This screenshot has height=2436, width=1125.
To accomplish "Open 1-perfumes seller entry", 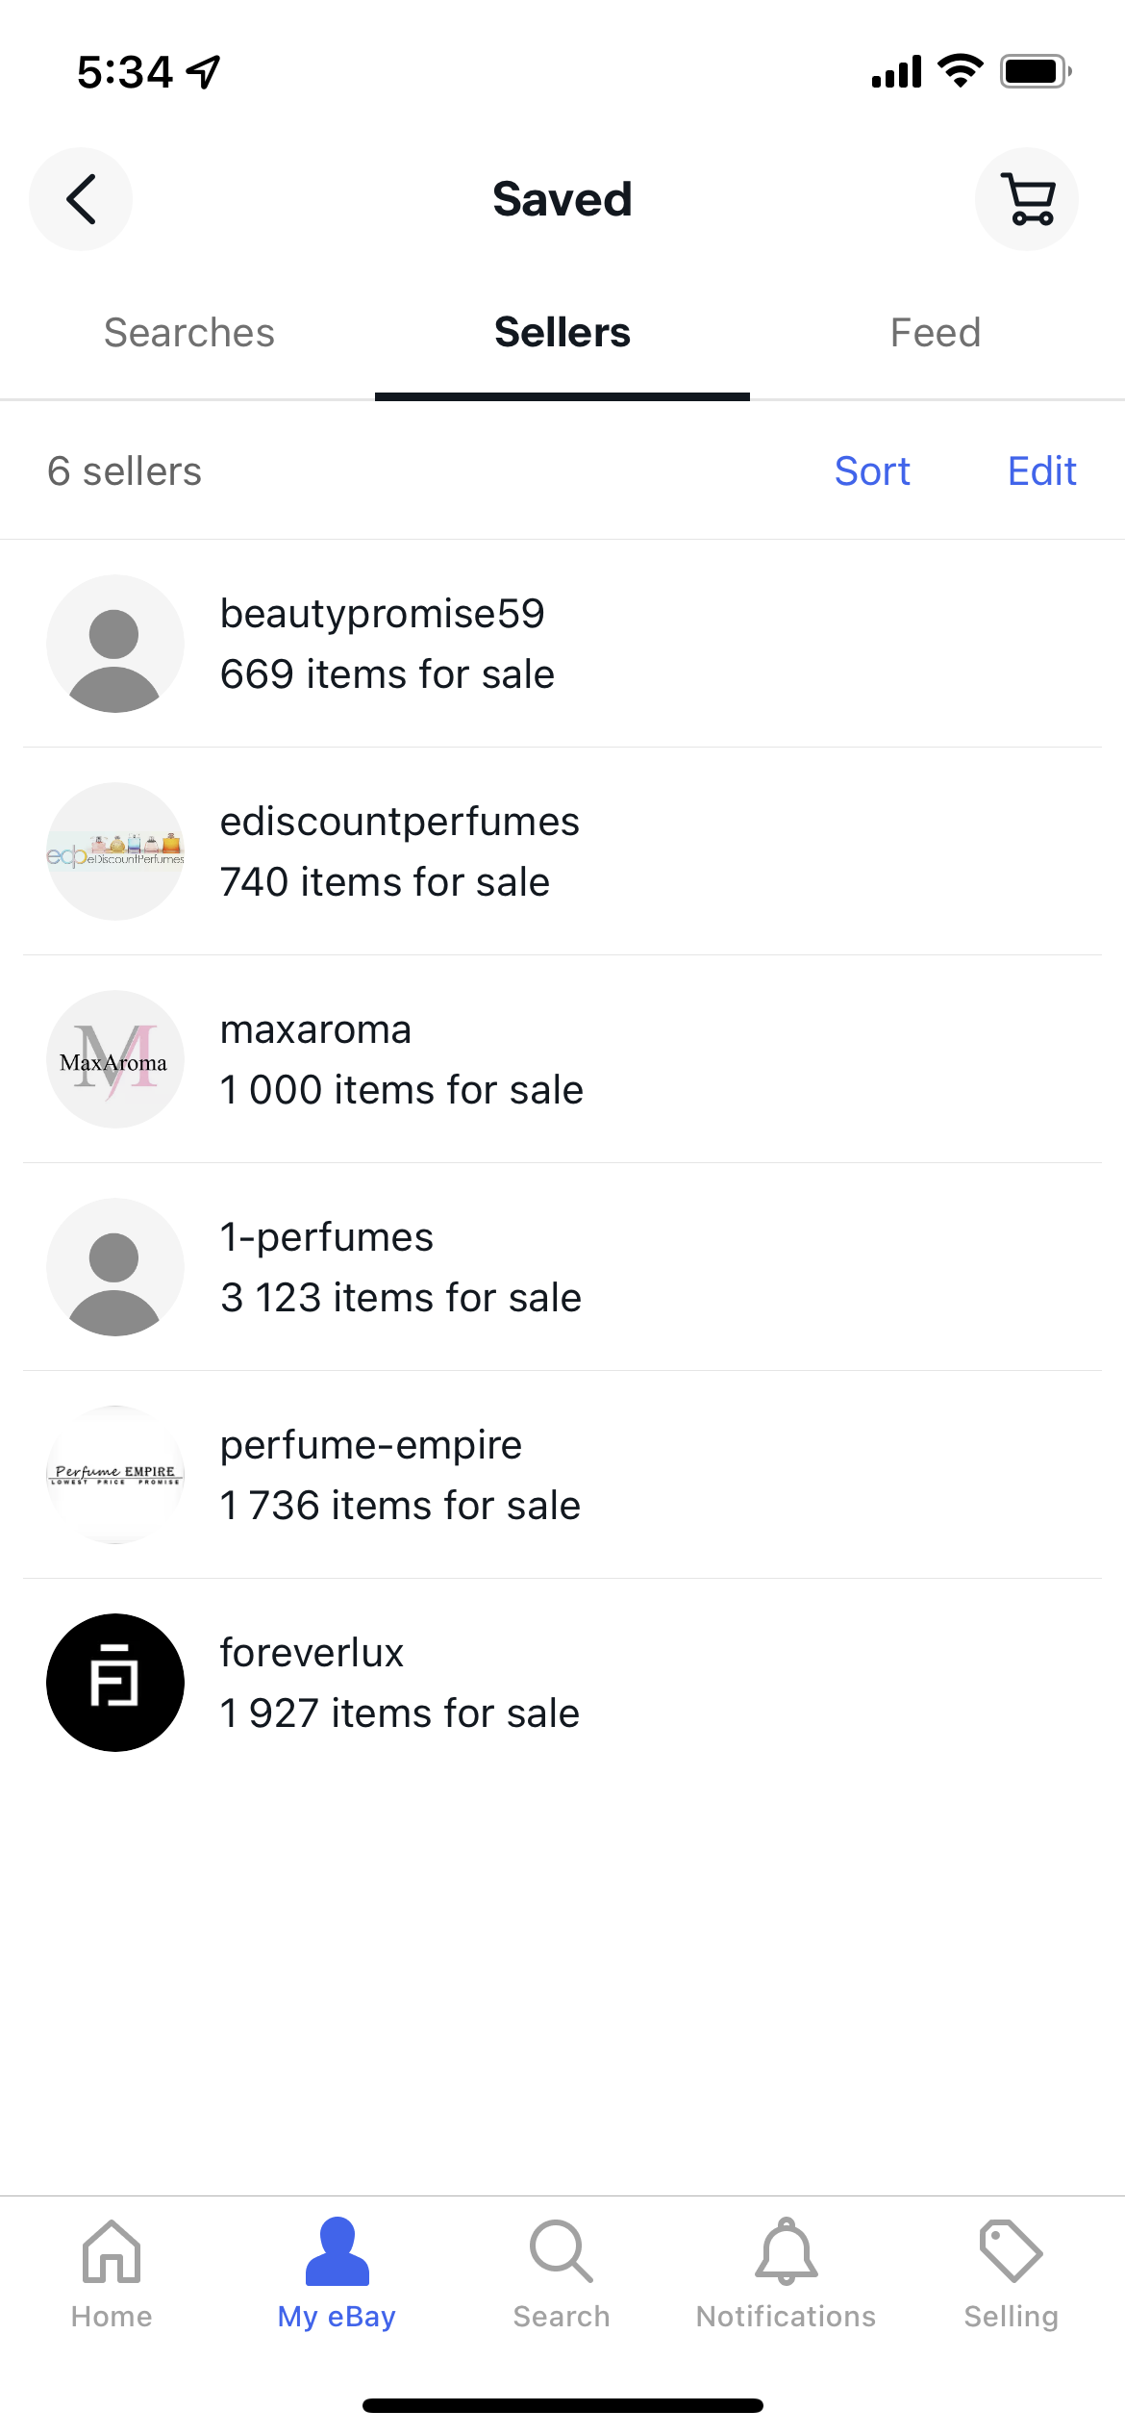I will coord(400,1267).
